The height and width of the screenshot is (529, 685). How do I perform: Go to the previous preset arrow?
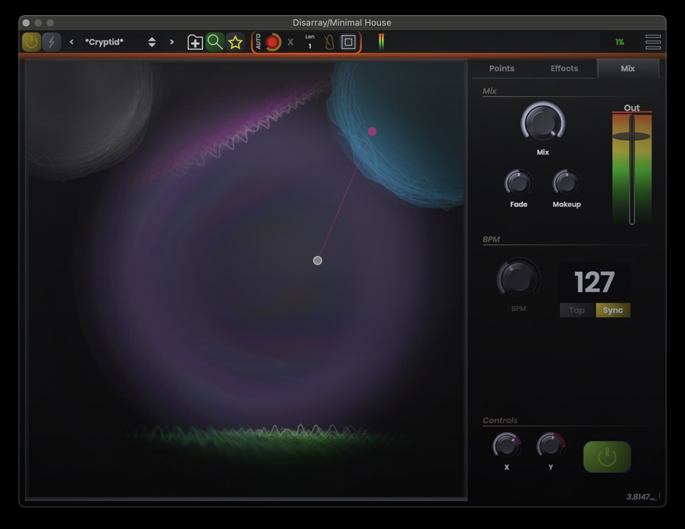tap(72, 42)
